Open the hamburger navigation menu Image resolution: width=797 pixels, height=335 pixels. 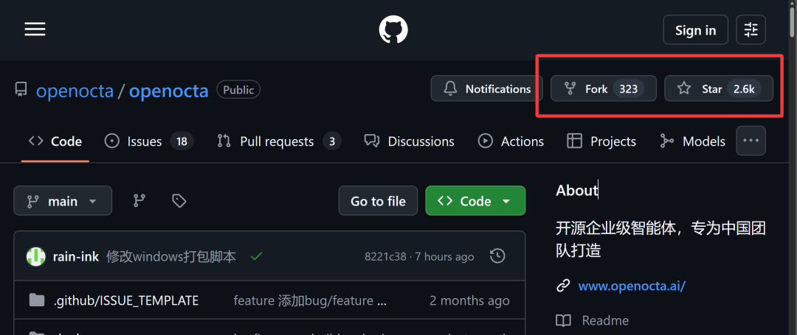pyautogui.click(x=35, y=29)
